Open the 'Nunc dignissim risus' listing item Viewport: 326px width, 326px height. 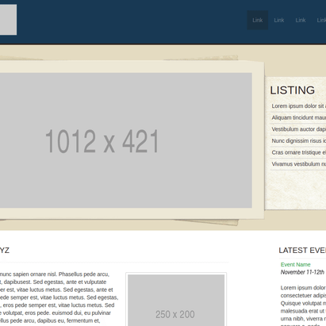[298, 141]
